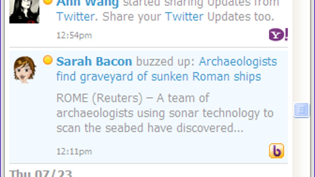Click the yellow status dot beside Ann Wang
Screen dimensions: 315x177
pos(48,2)
